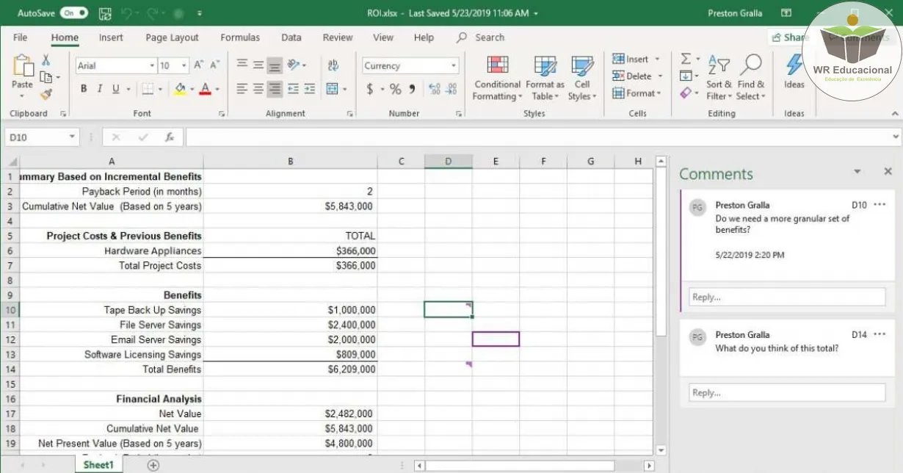Click the yellow fill color button
This screenshot has height=473, width=903.
click(x=180, y=89)
